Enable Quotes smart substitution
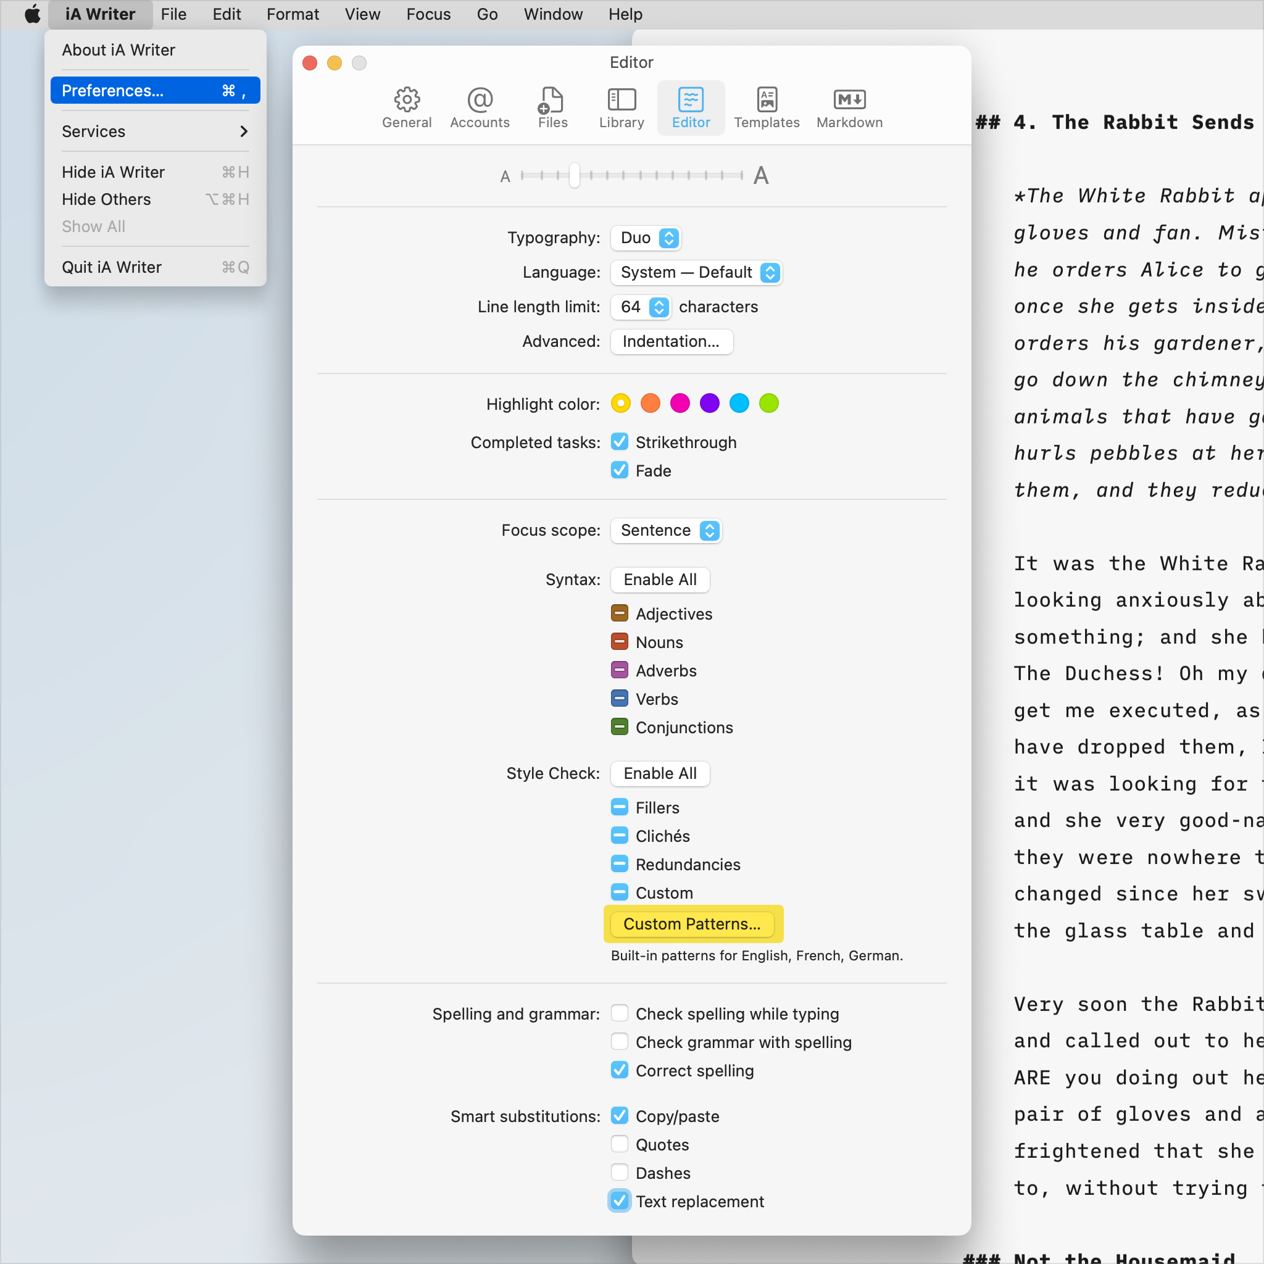 (619, 1144)
